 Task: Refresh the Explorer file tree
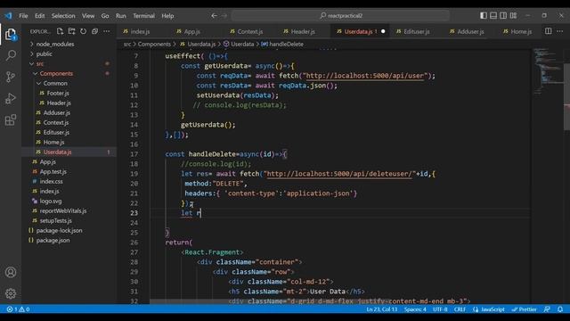pos(83,31)
